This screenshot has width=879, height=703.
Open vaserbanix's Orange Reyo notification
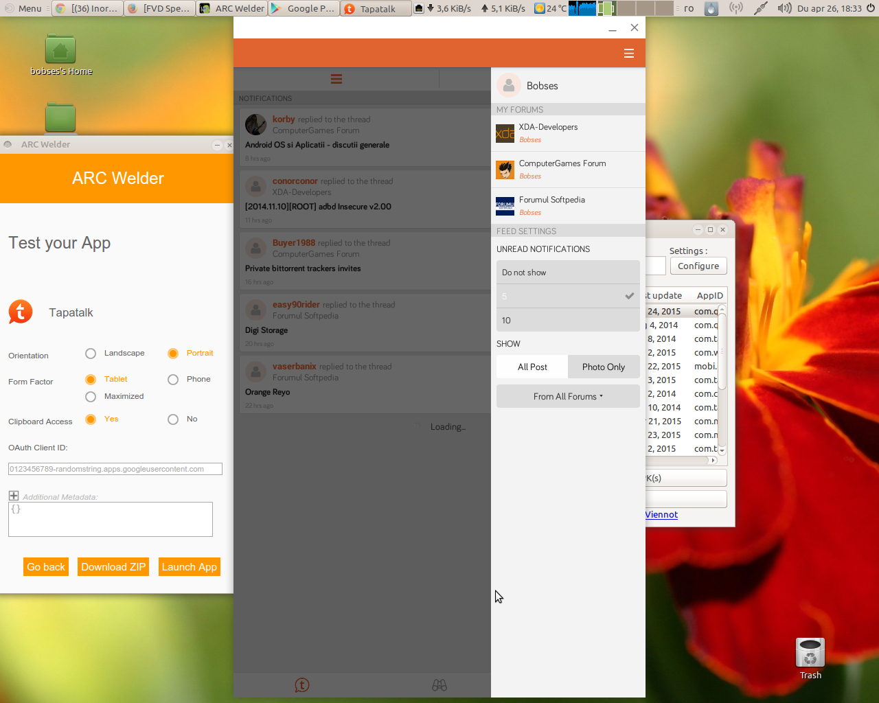click(364, 384)
